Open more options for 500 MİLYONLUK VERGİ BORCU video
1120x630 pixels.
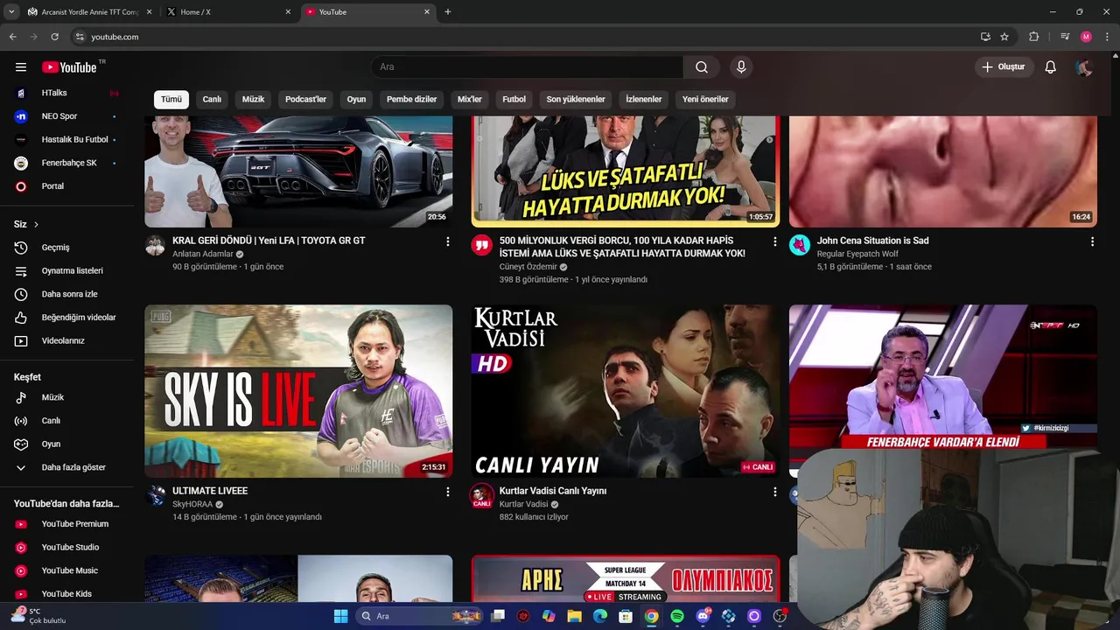point(774,241)
